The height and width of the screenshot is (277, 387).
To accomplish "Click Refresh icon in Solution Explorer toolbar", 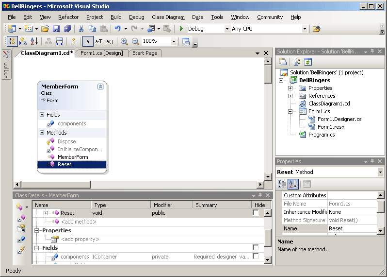I will click(x=307, y=62).
